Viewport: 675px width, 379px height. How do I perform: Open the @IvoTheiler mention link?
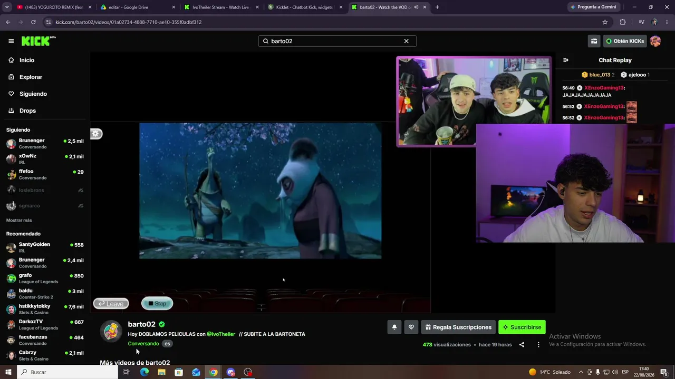(x=221, y=334)
